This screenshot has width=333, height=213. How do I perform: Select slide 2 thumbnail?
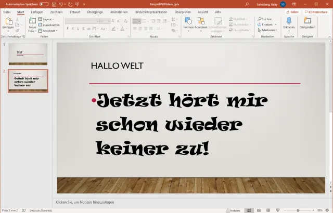pyautogui.click(x=28, y=81)
